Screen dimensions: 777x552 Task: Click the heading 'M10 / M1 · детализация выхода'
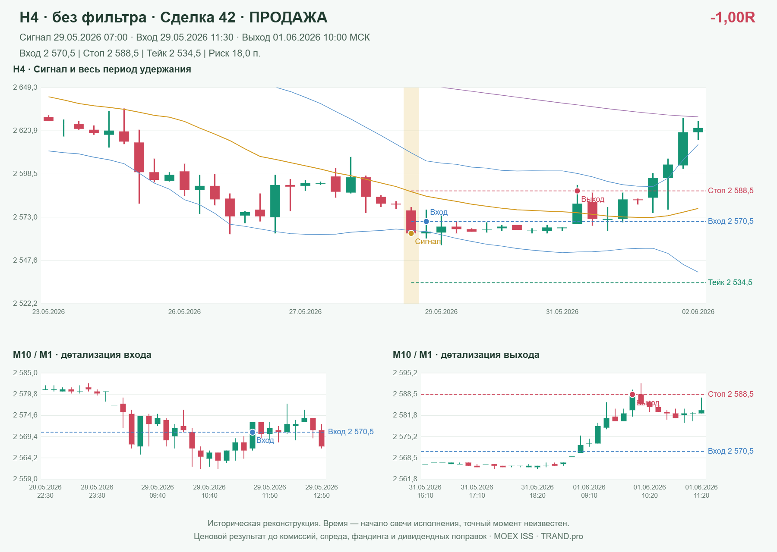click(x=466, y=355)
